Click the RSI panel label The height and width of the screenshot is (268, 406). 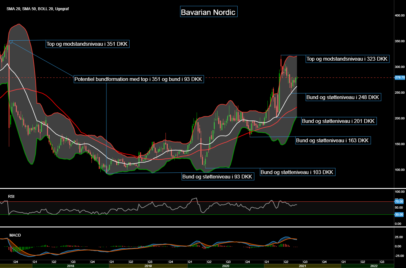(x=11, y=197)
